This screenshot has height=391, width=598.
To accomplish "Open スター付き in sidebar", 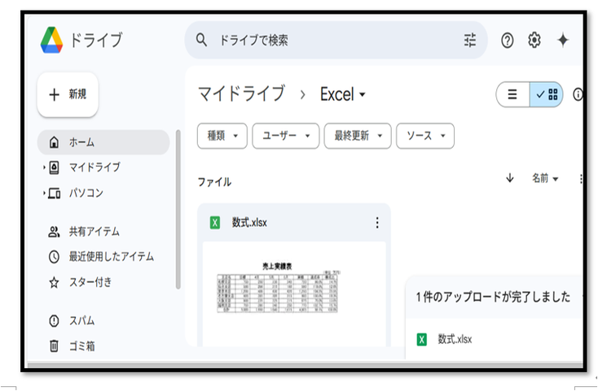I will [90, 282].
